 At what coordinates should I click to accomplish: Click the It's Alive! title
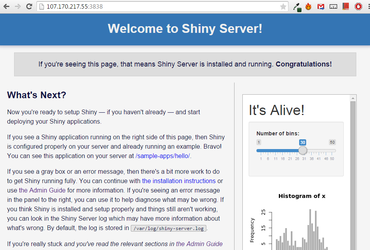click(x=276, y=110)
